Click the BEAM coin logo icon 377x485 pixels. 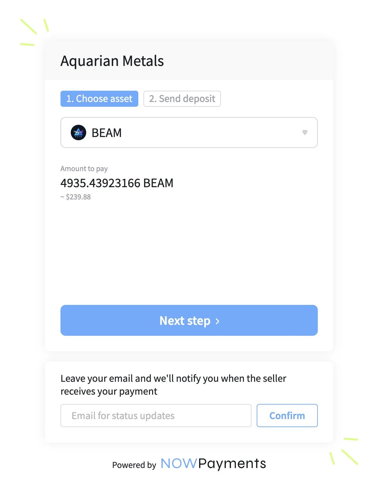78,133
